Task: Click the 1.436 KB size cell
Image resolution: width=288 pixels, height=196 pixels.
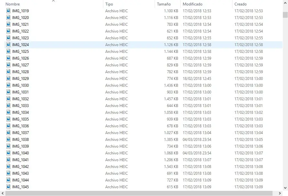Action: (171, 85)
